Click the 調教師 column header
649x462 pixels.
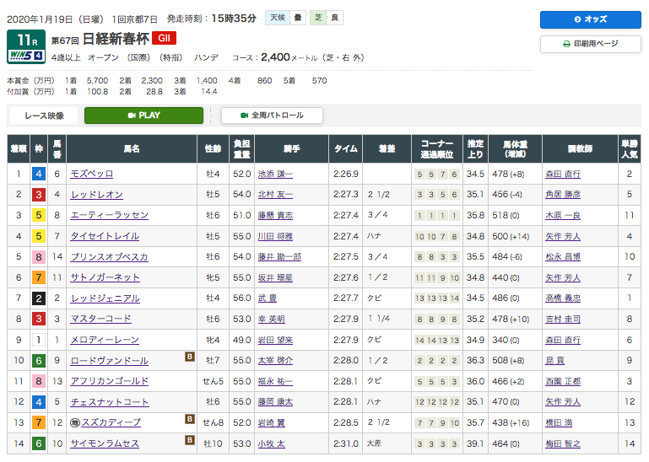(580, 149)
